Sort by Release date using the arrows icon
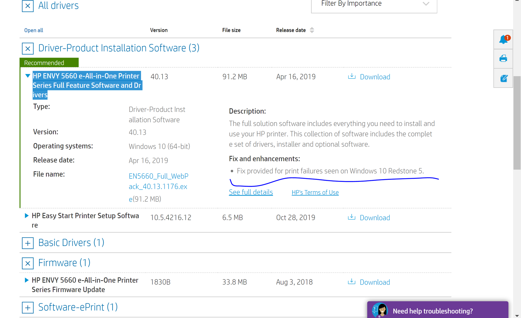Screen dimensions: 521x318 coord(312,30)
